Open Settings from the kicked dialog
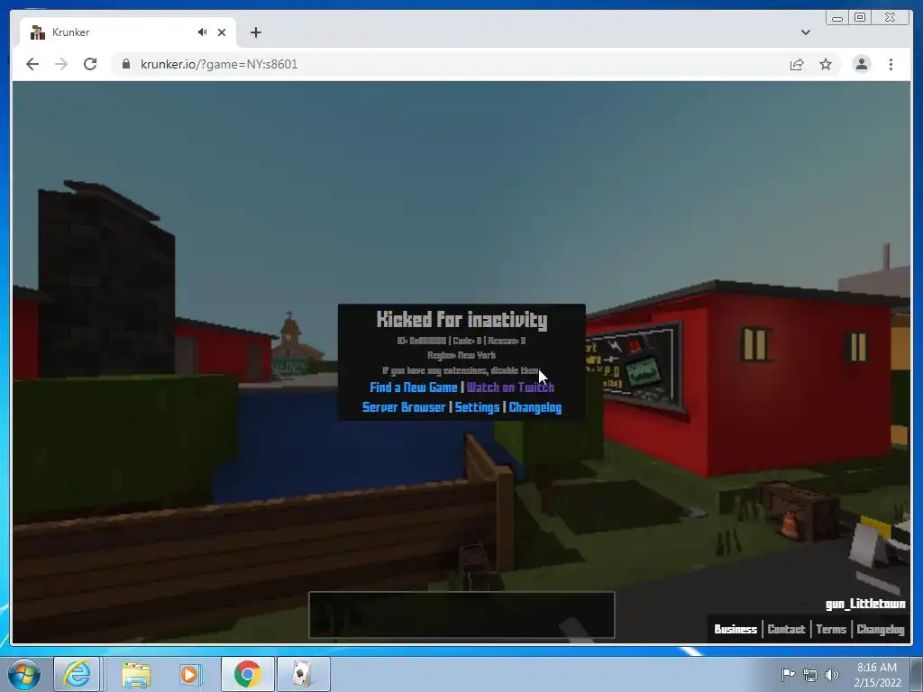The width and height of the screenshot is (923, 692). tap(477, 407)
